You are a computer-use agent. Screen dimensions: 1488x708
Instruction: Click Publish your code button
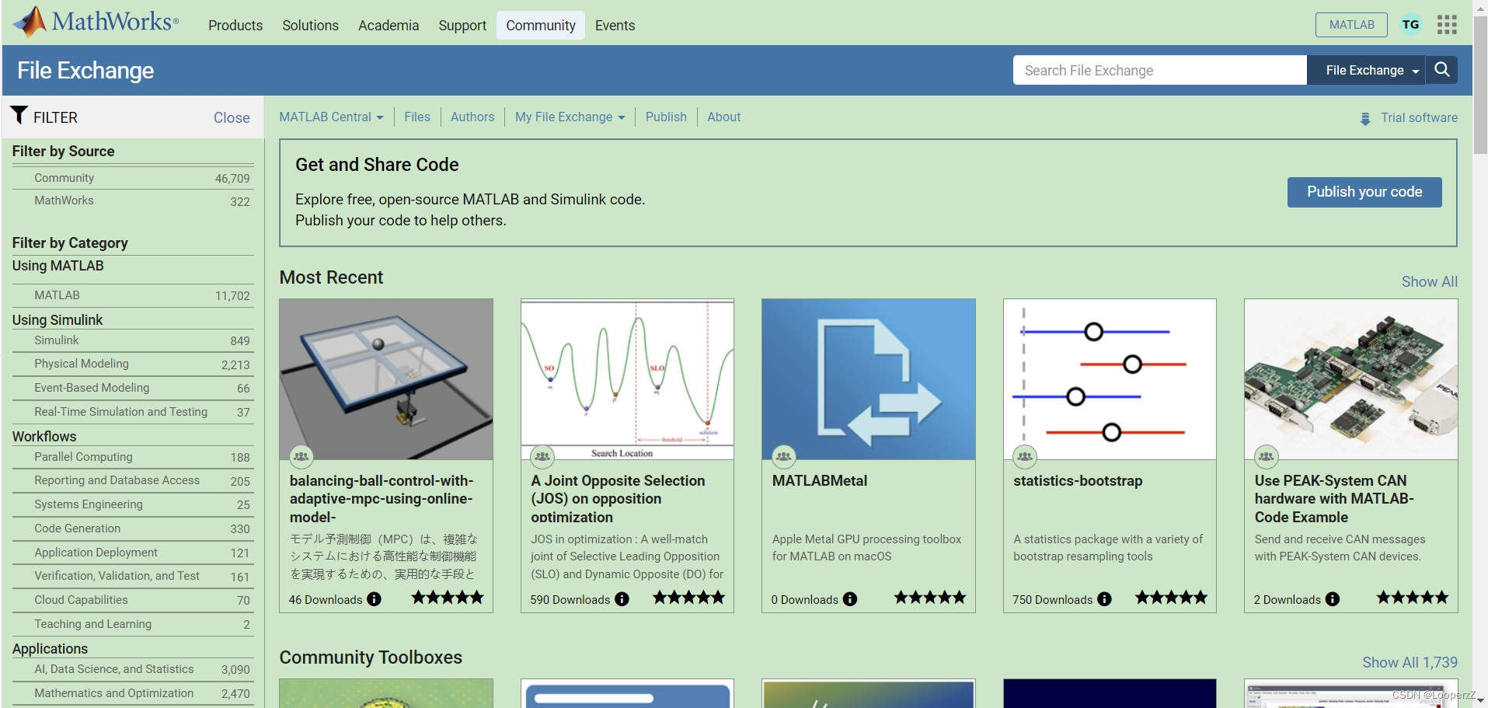click(1364, 192)
